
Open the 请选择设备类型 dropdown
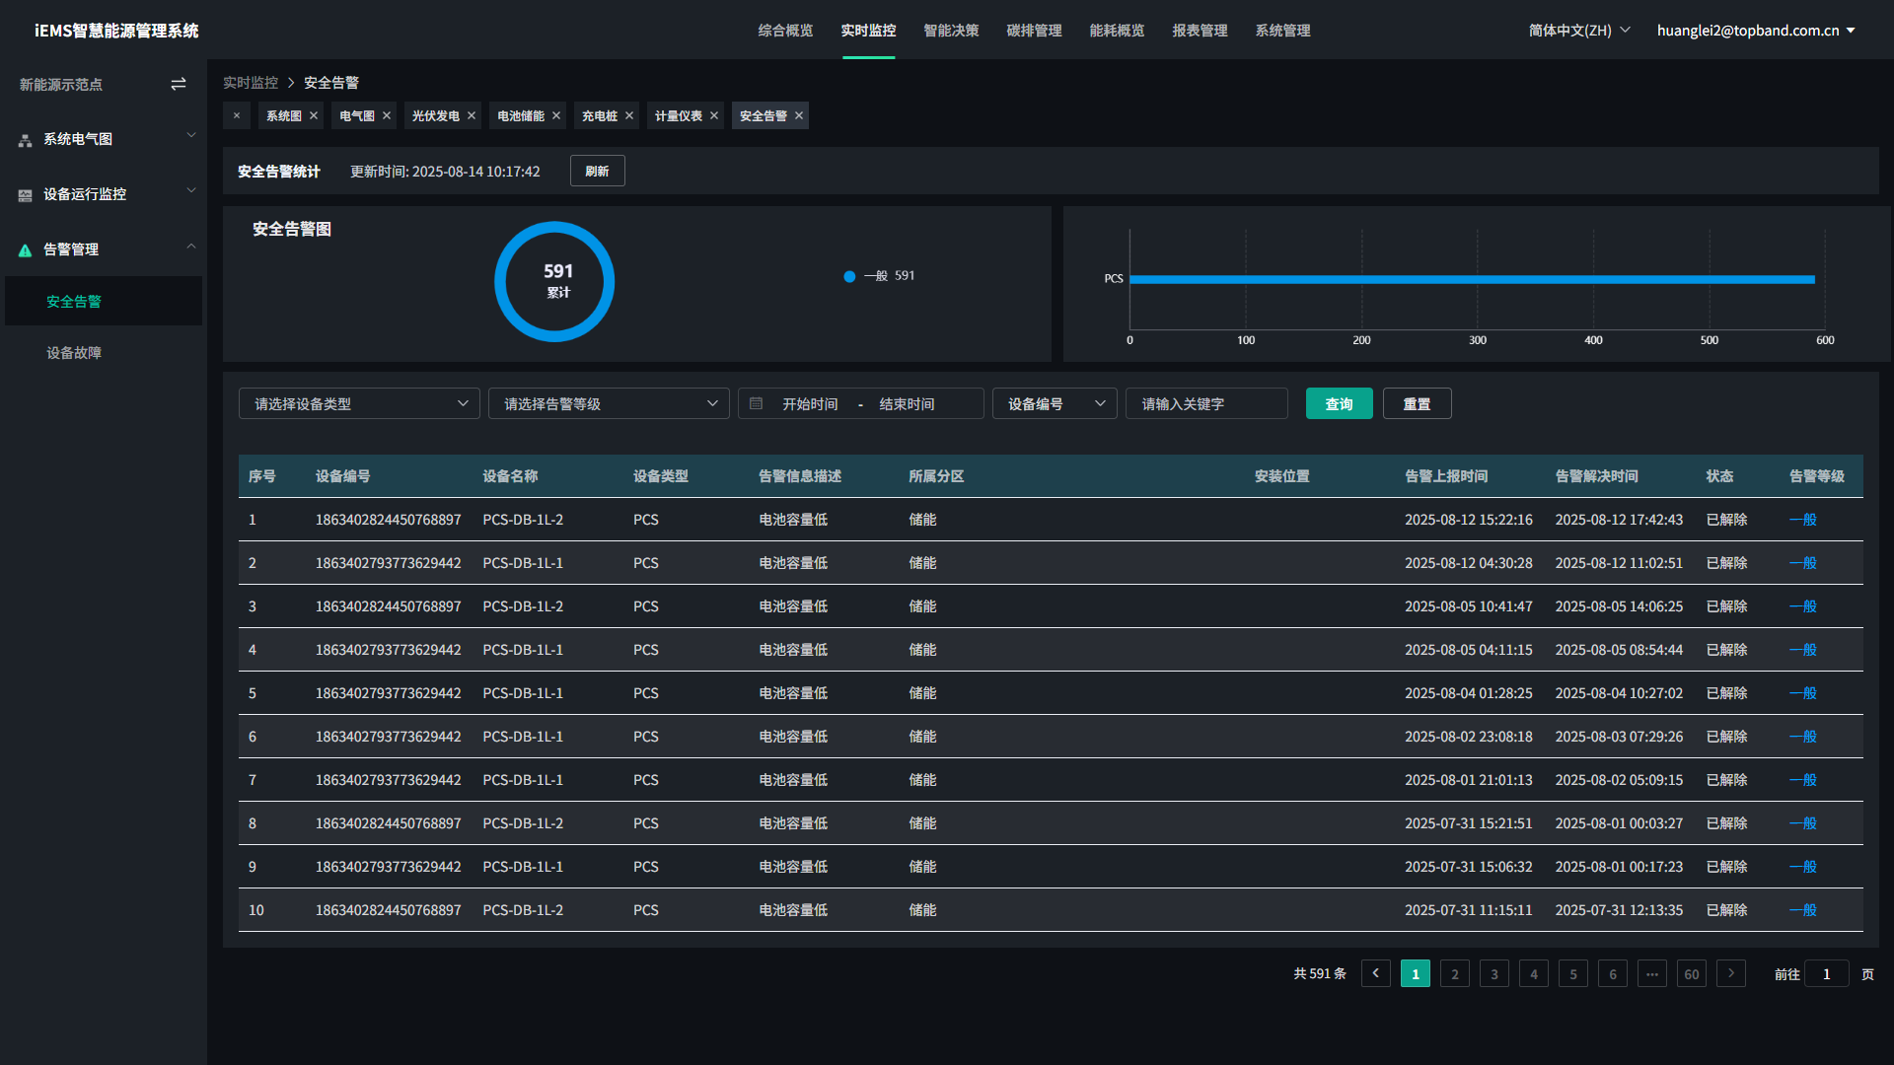click(359, 403)
